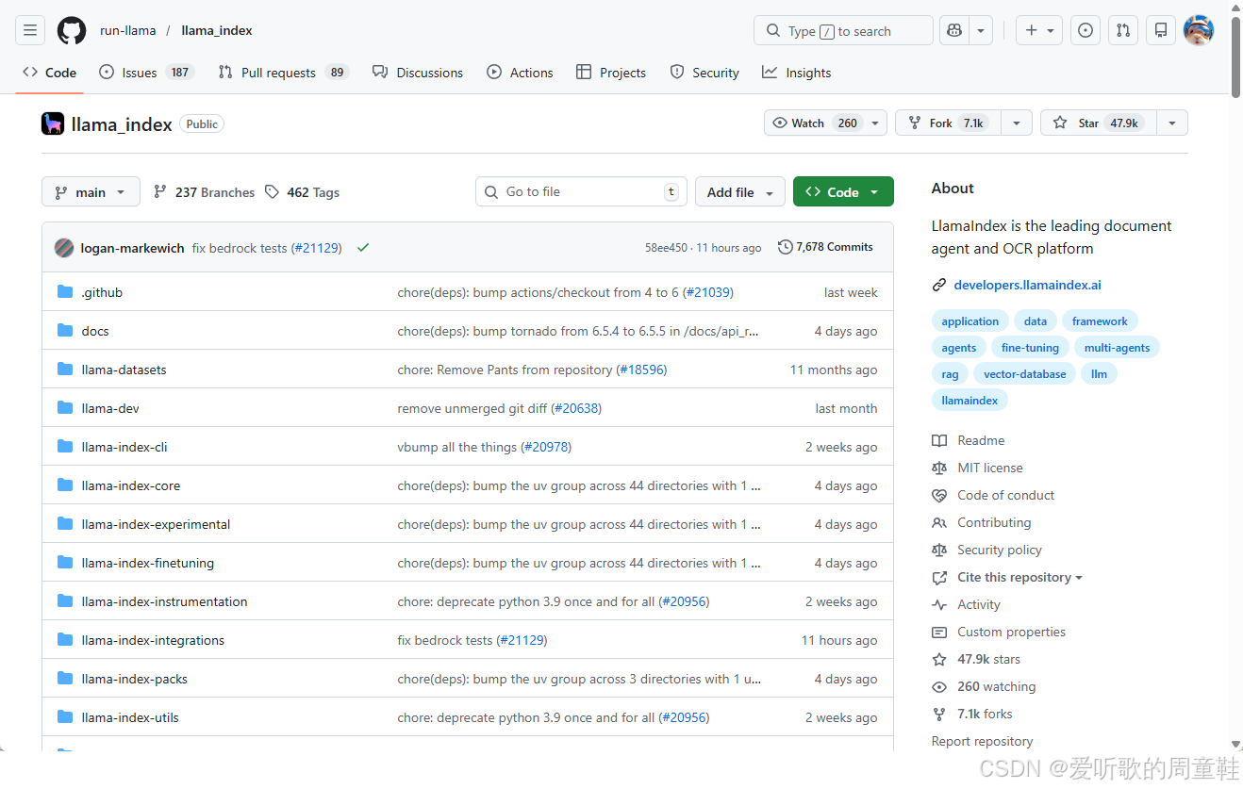1243x789 pixels.
Task: Open the Discussions tab
Action: point(418,73)
